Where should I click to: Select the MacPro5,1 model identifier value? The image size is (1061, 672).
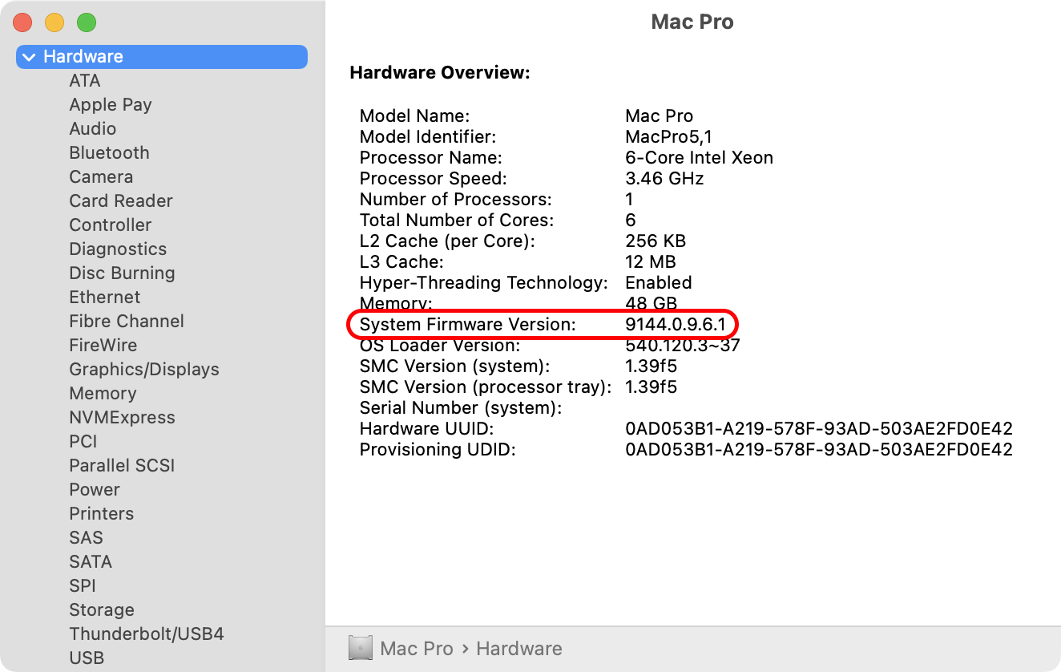pos(669,136)
